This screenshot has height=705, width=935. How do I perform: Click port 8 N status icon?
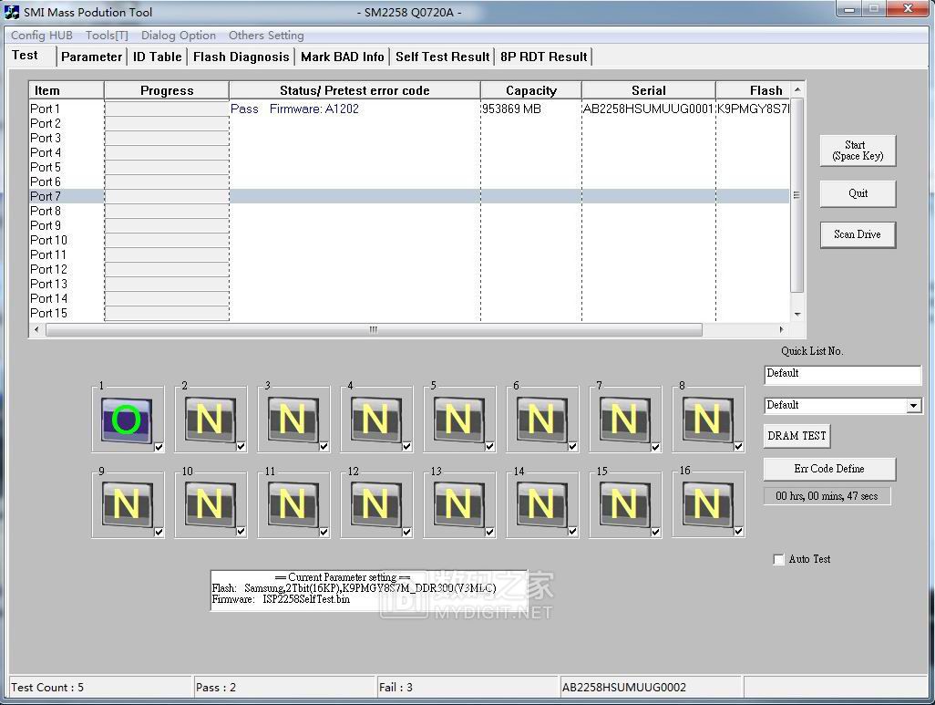click(x=707, y=420)
